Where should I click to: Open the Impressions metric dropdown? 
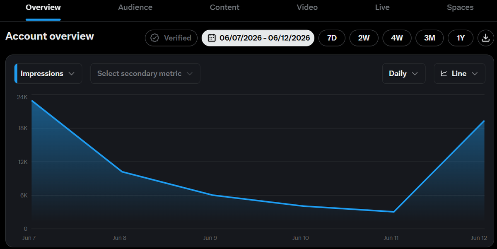coord(48,74)
